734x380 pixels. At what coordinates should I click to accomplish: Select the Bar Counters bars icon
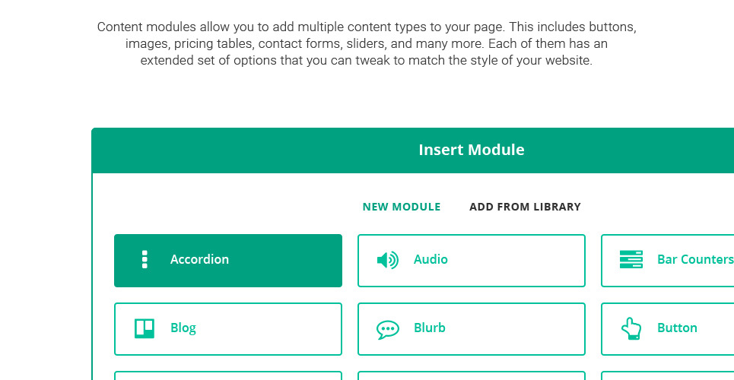pos(631,260)
